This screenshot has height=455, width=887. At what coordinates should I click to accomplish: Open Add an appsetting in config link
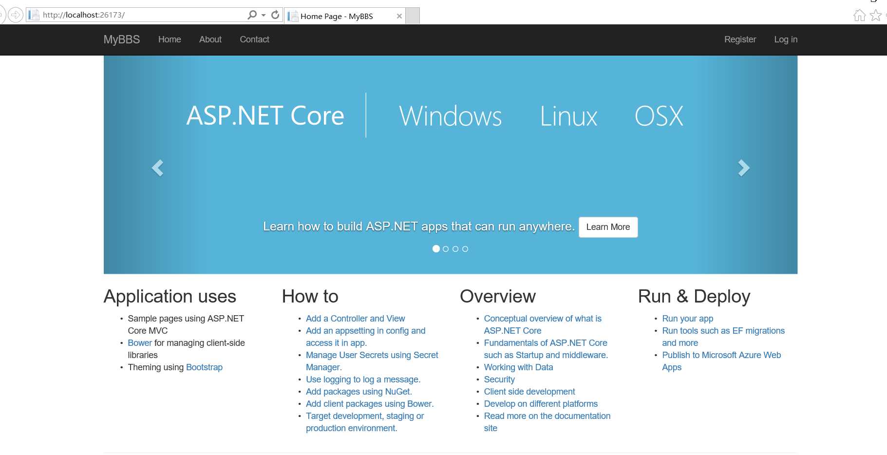365,337
